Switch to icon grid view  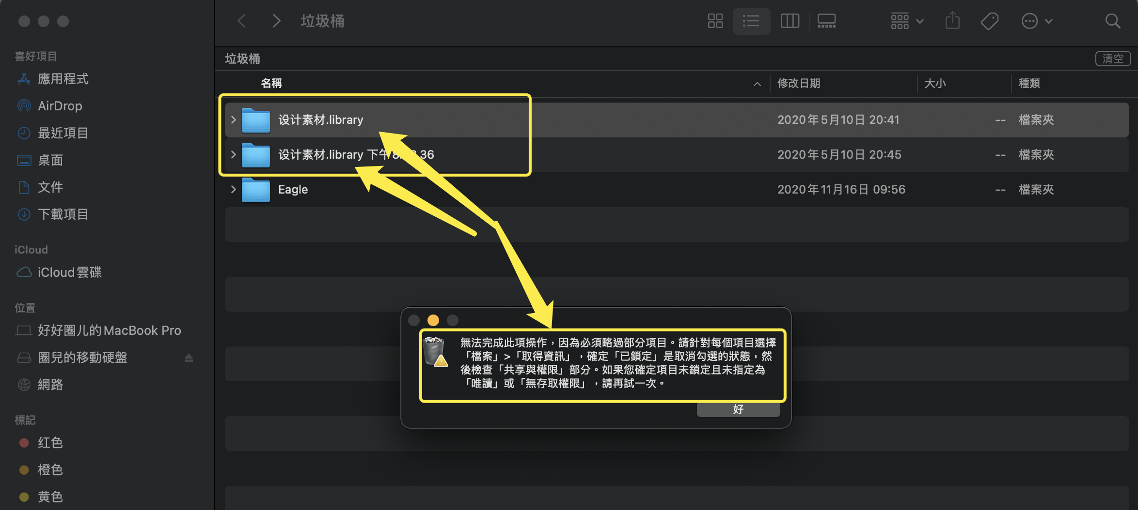click(715, 21)
